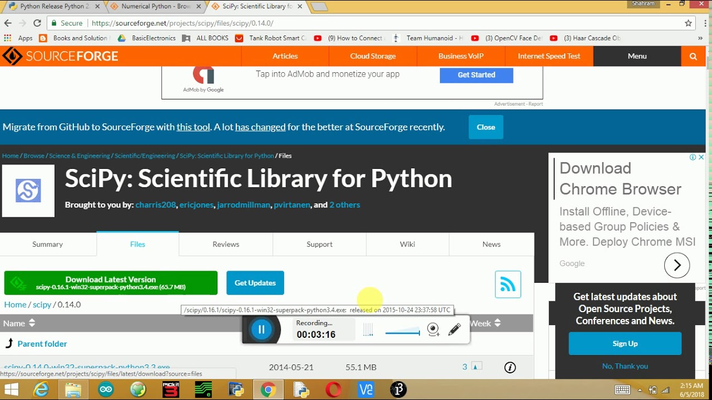Click the browser reload icon
Screen dimensions: 712x400
(37, 23)
